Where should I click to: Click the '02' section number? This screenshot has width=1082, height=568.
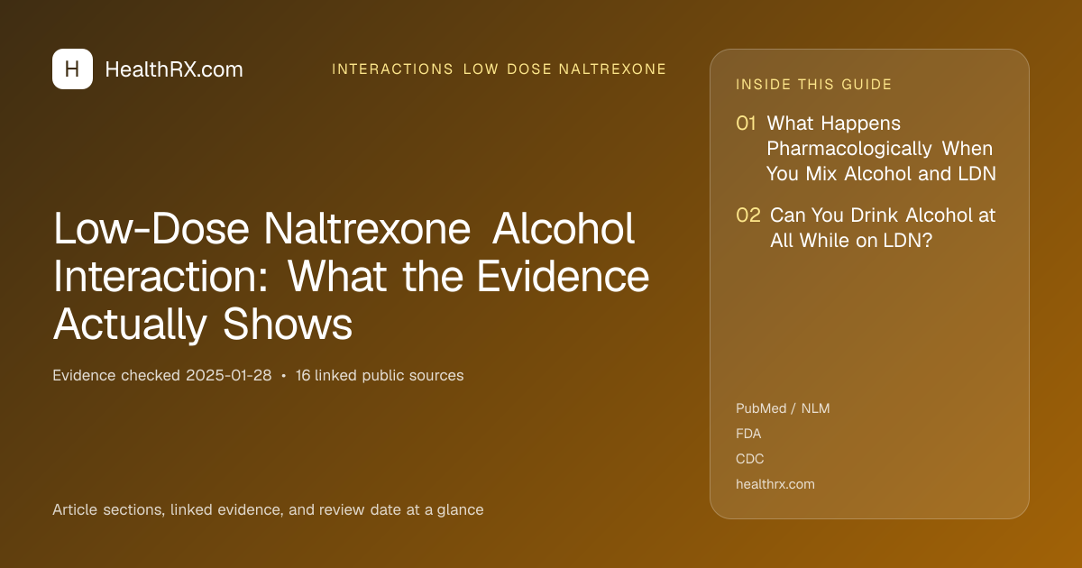click(748, 215)
